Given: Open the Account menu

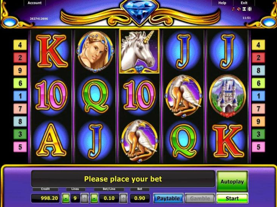Looking at the screenshot, I should click(35, 3).
